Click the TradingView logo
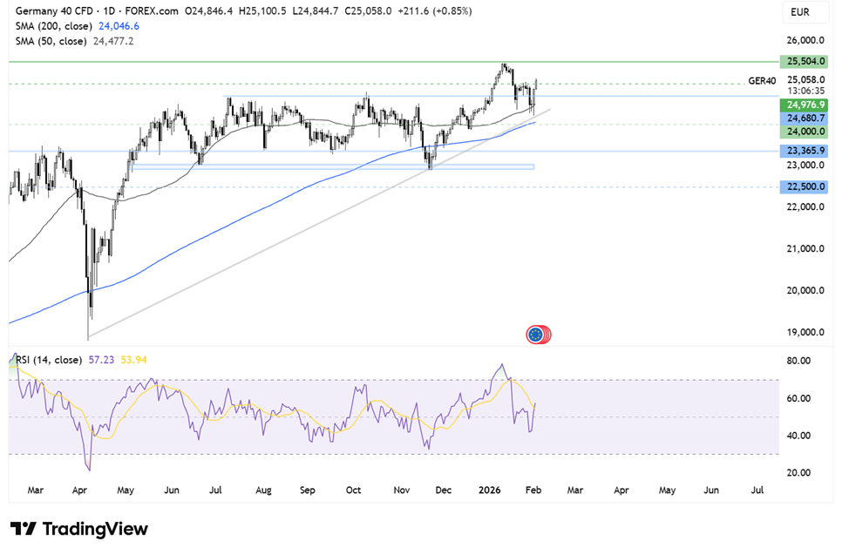Viewport: 849px width, 555px height. pos(79,529)
